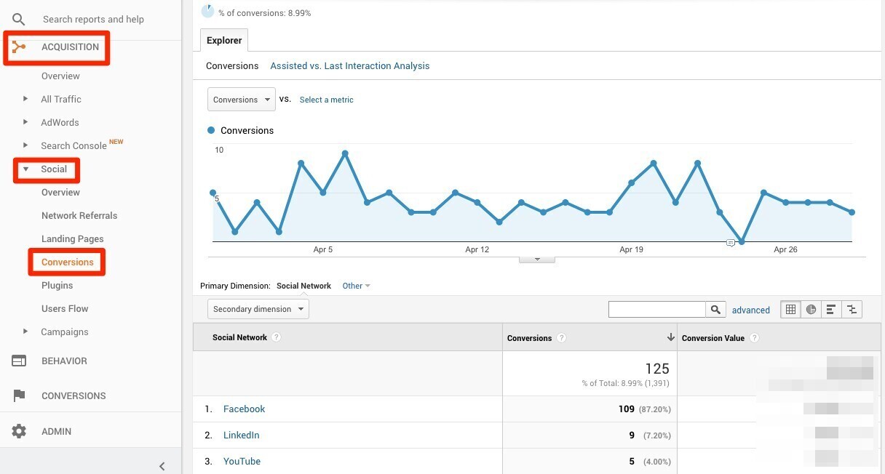This screenshot has height=474, width=885.
Task: Click the Acquisition branch icon
Action: pos(19,47)
